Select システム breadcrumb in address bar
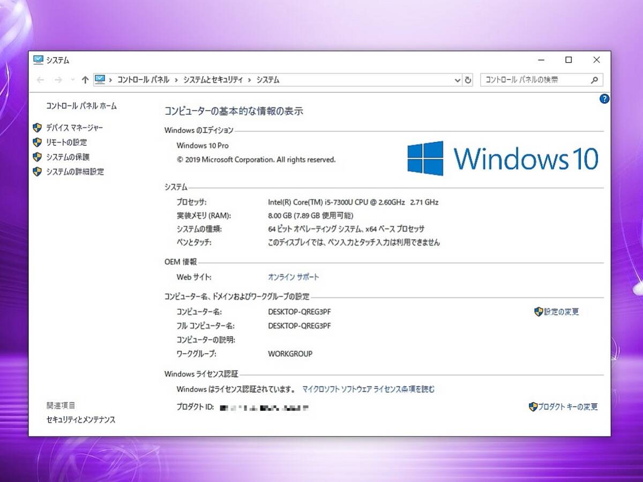 267,80
